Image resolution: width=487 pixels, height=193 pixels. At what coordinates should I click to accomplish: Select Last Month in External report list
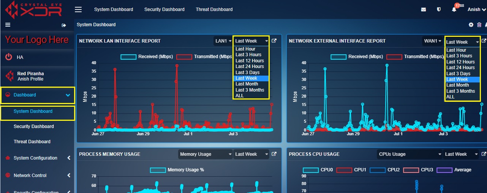tap(462, 85)
